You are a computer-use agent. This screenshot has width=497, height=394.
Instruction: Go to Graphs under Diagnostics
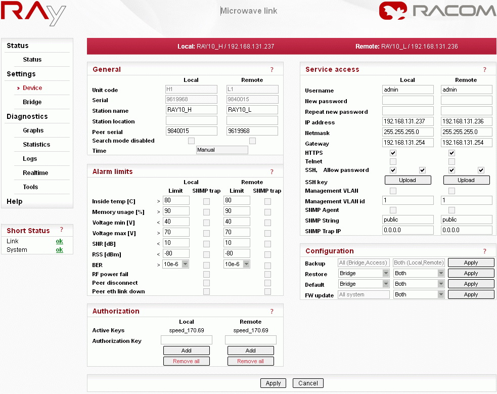tap(33, 130)
